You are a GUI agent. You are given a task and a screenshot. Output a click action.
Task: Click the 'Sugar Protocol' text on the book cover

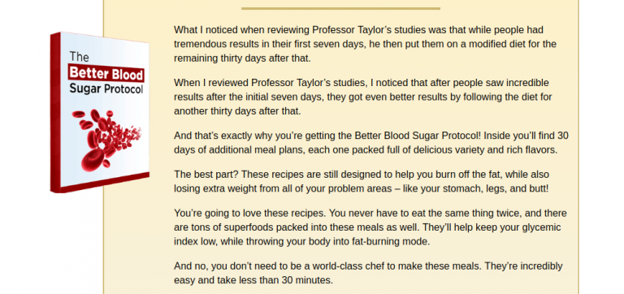coord(106,89)
